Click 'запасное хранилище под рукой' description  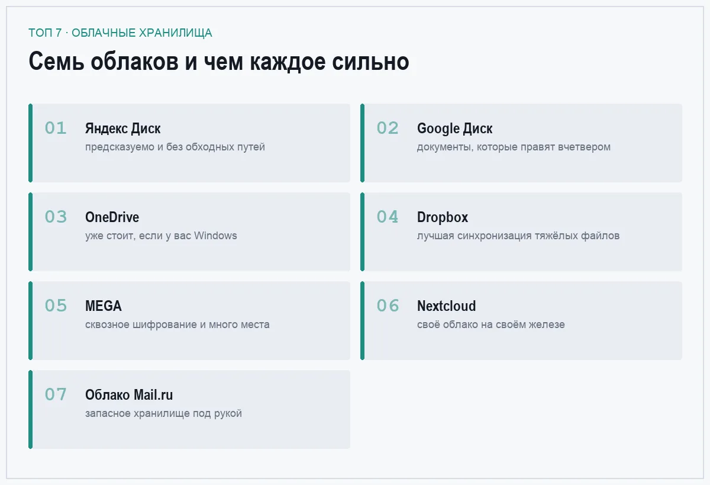(x=163, y=413)
